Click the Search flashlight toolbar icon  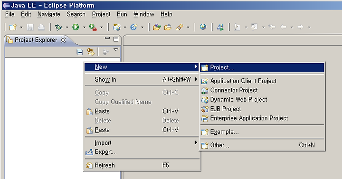(x=180, y=27)
